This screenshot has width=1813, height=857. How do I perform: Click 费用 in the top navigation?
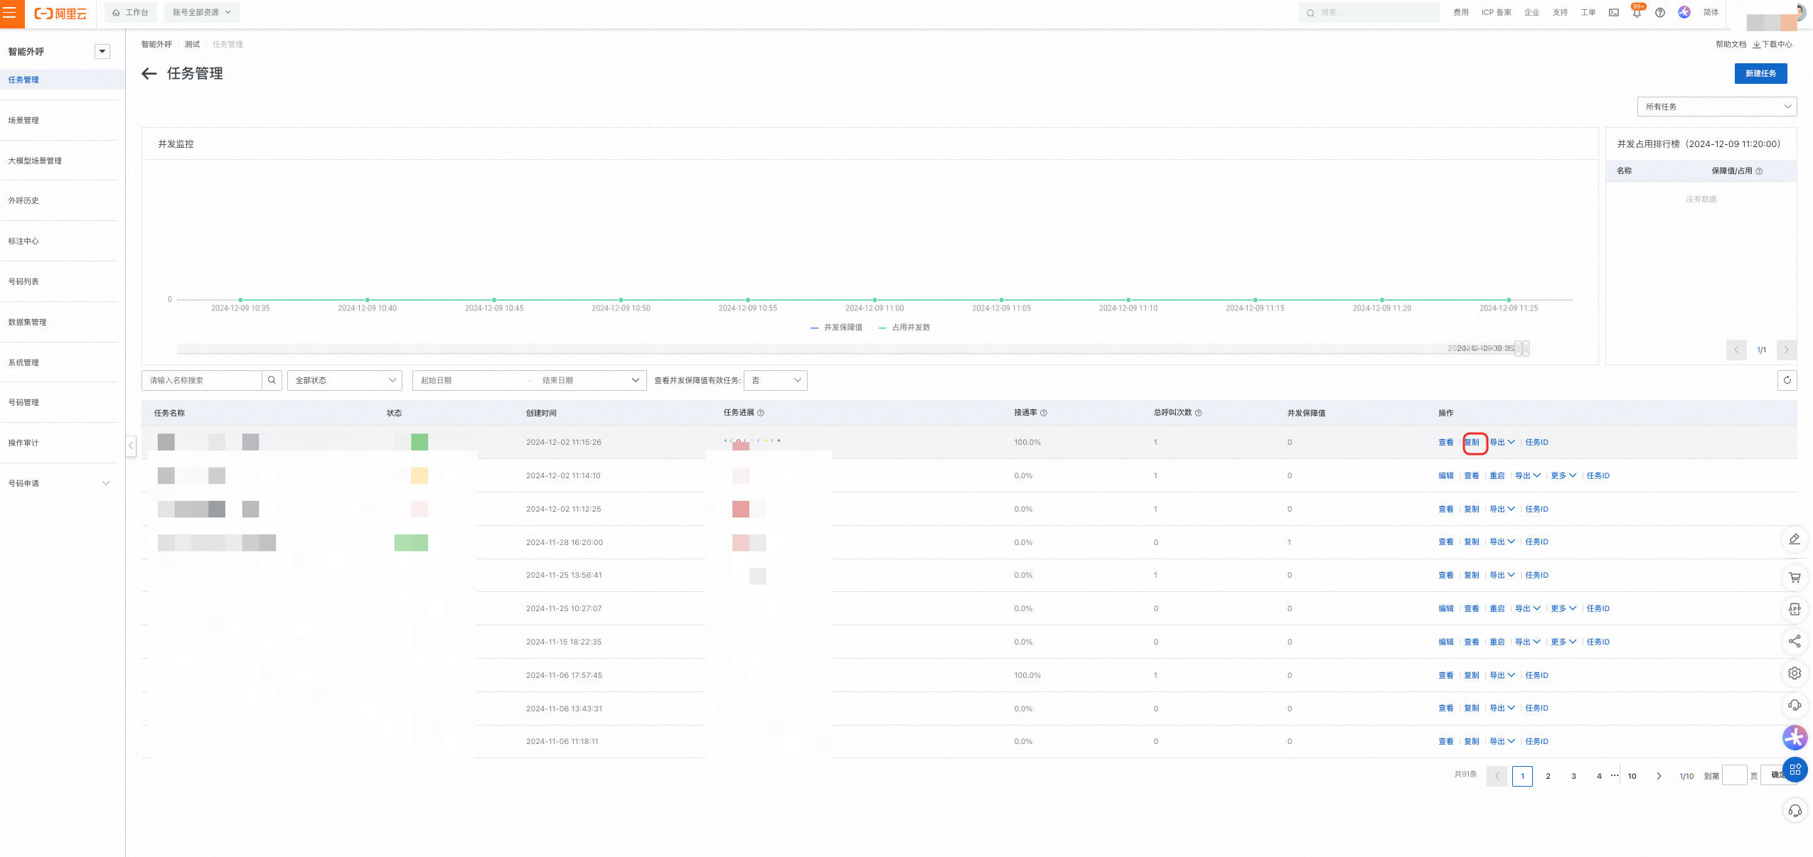[1460, 13]
